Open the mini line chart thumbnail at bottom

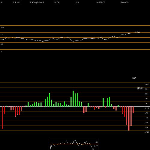tap(74, 144)
